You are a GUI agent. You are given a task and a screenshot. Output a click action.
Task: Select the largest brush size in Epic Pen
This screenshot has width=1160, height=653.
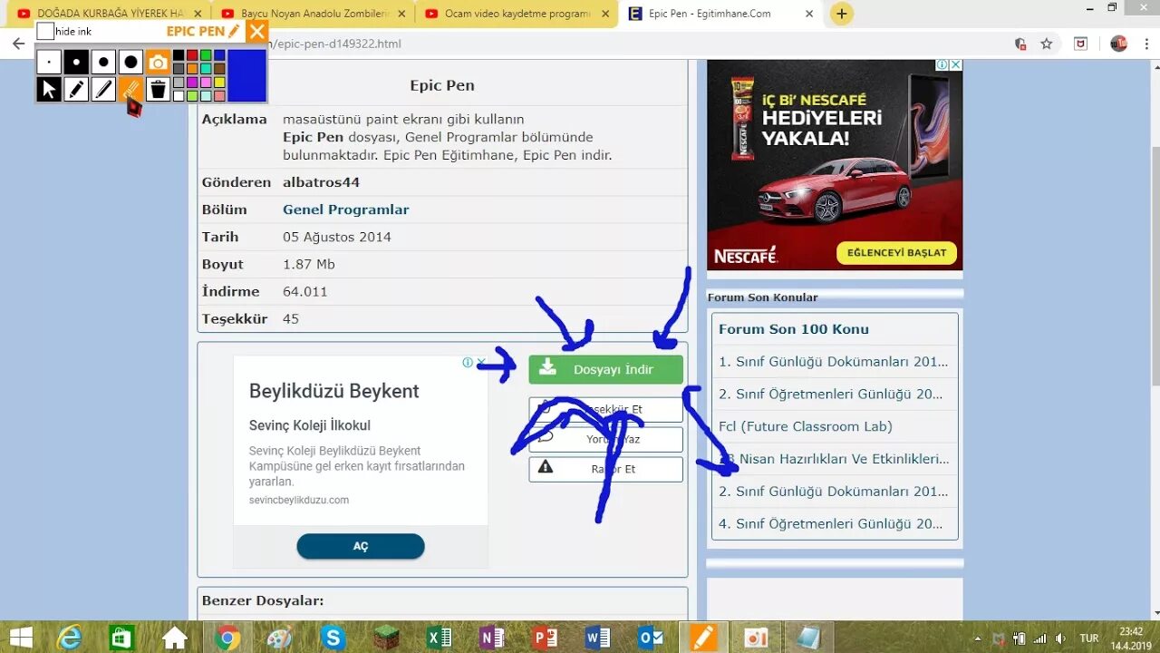click(x=130, y=62)
